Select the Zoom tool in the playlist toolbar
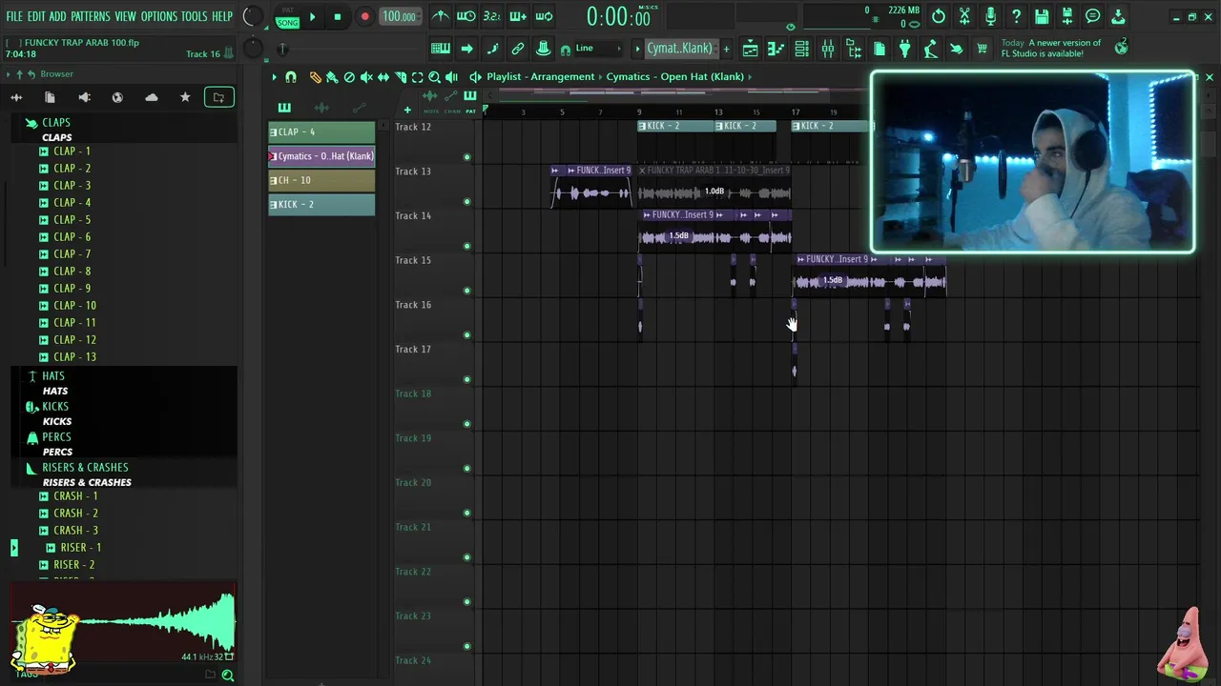Screen dimensions: 1221x686 (434, 77)
